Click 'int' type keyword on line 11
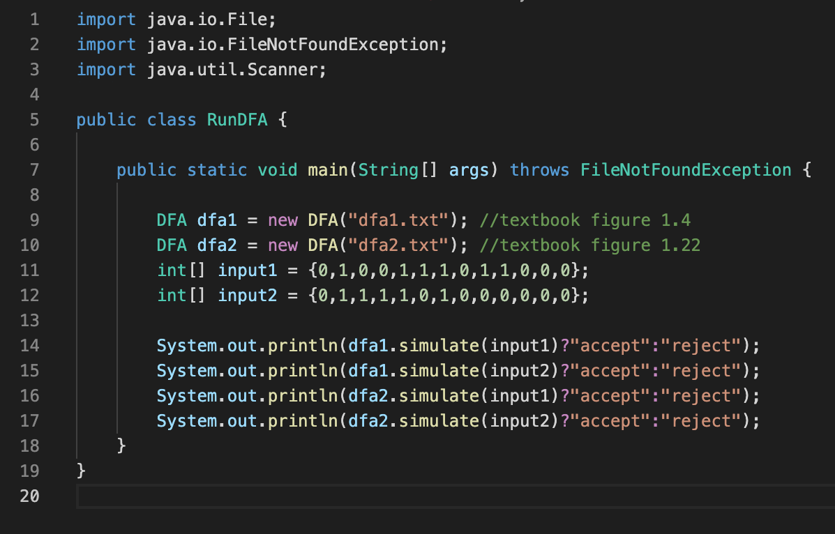835x534 pixels. point(172,270)
